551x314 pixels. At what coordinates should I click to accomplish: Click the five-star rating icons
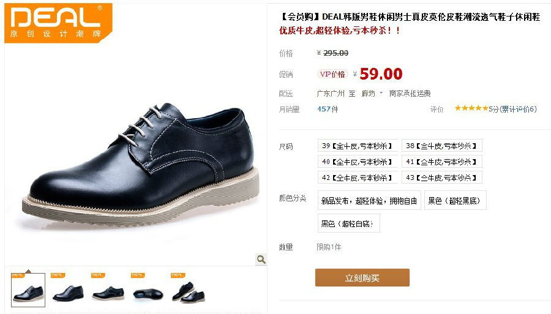pyautogui.click(x=471, y=108)
